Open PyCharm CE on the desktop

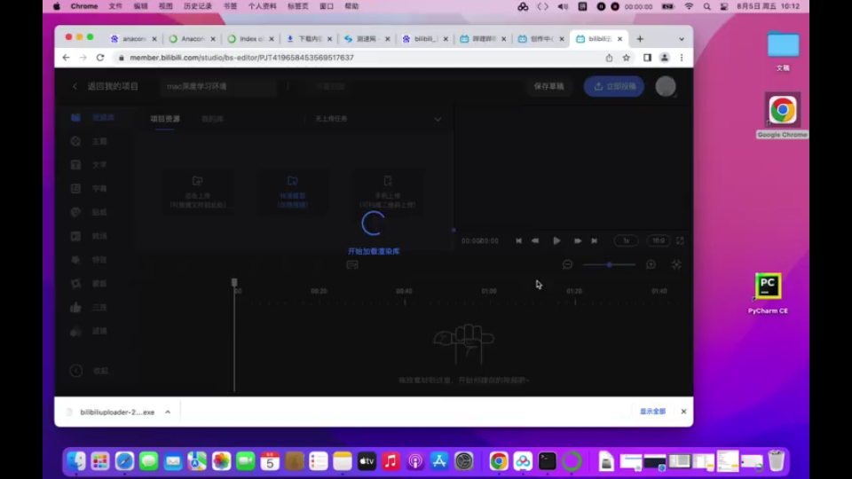(768, 294)
